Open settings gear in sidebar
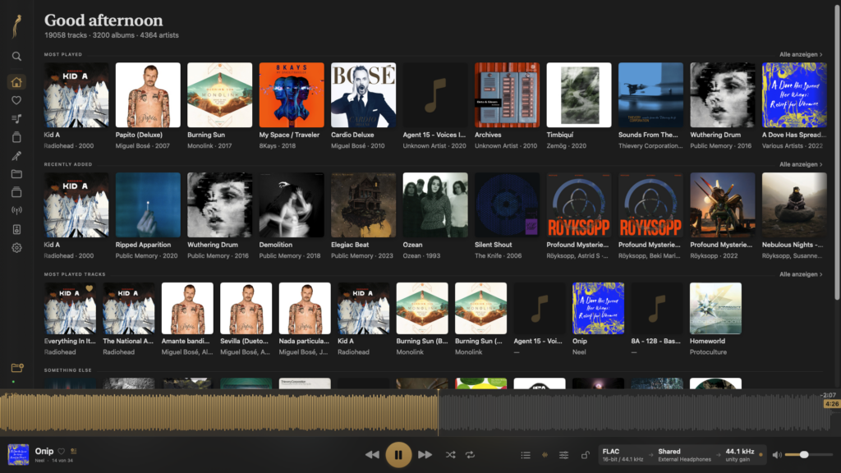 coord(16,248)
